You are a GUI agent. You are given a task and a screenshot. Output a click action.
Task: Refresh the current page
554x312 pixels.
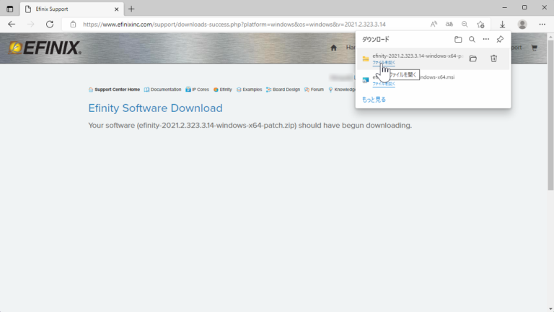point(50,24)
